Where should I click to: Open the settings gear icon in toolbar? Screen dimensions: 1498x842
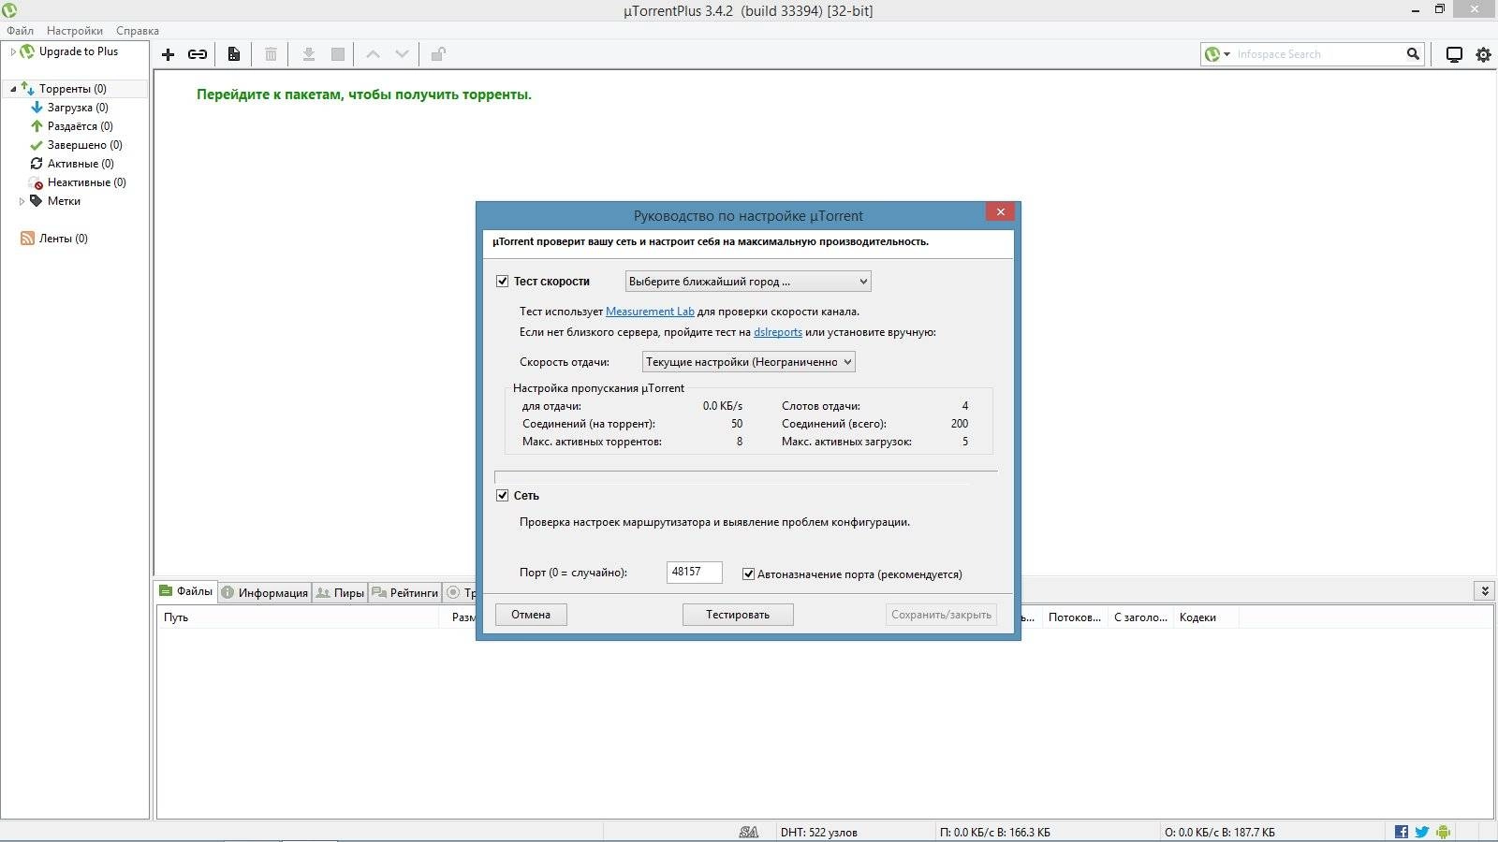tap(1482, 54)
